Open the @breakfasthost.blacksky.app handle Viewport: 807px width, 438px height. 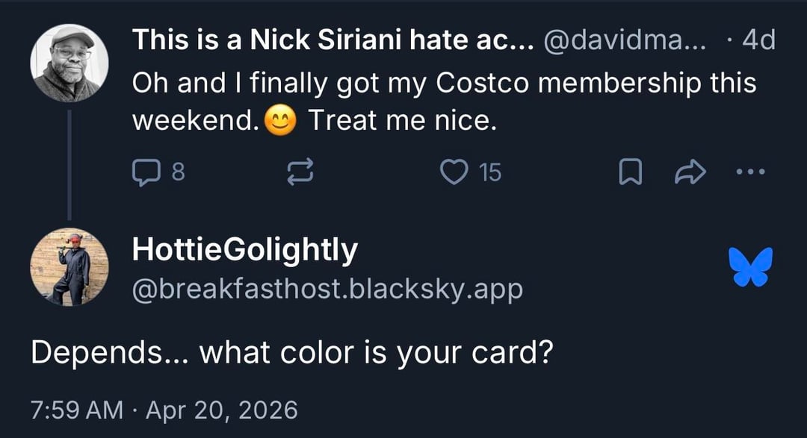(x=327, y=289)
